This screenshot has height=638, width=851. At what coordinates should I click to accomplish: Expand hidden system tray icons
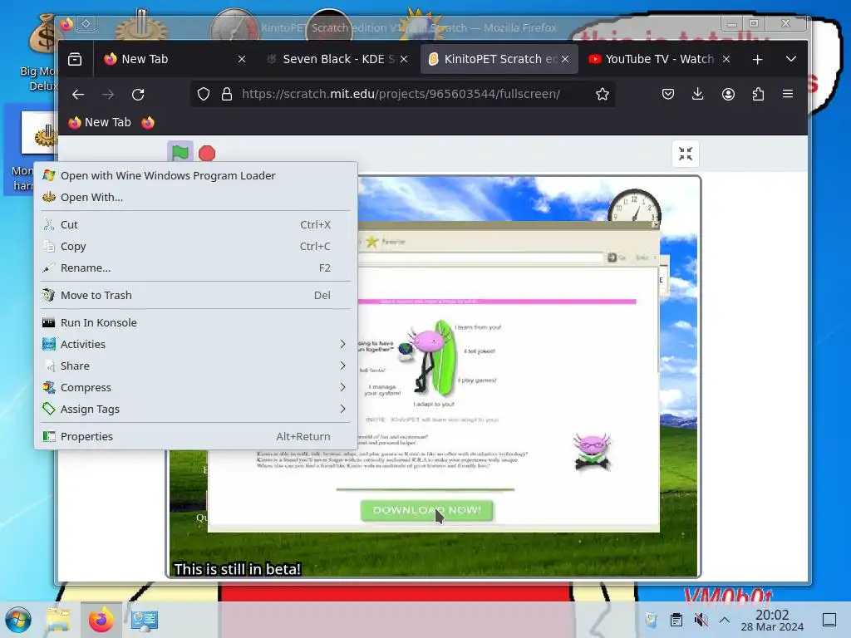[725, 620]
